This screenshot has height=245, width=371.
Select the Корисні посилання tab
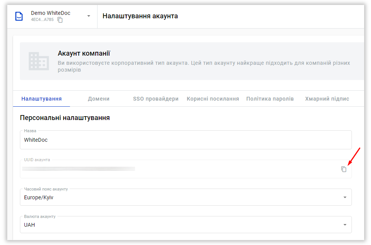[x=213, y=99]
